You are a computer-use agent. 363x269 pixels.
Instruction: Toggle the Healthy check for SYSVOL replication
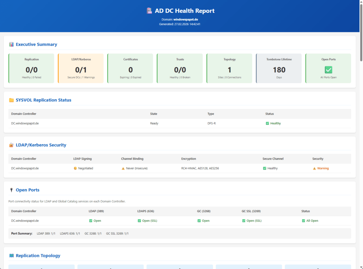[x=267, y=123]
